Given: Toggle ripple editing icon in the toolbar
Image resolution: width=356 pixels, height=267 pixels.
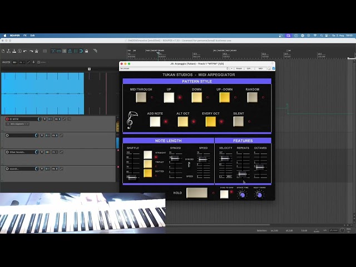Looking at the screenshot, I should coord(65,51).
